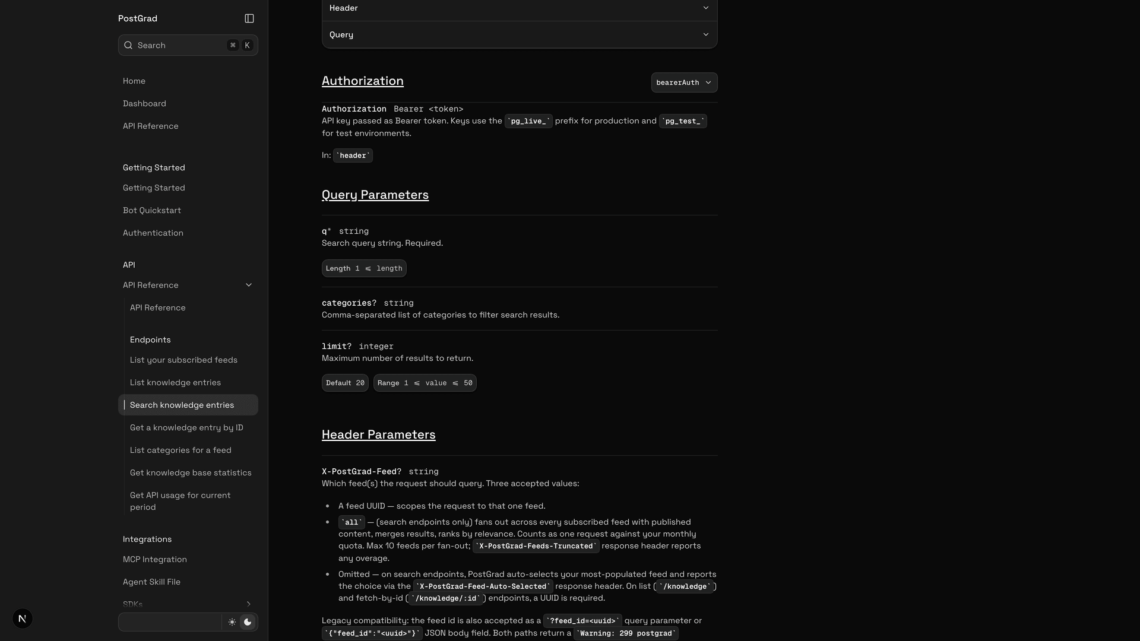Viewport: 1140px width, 641px height.
Task: Open the bearerAuth dropdown
Action: coord(684,82)
